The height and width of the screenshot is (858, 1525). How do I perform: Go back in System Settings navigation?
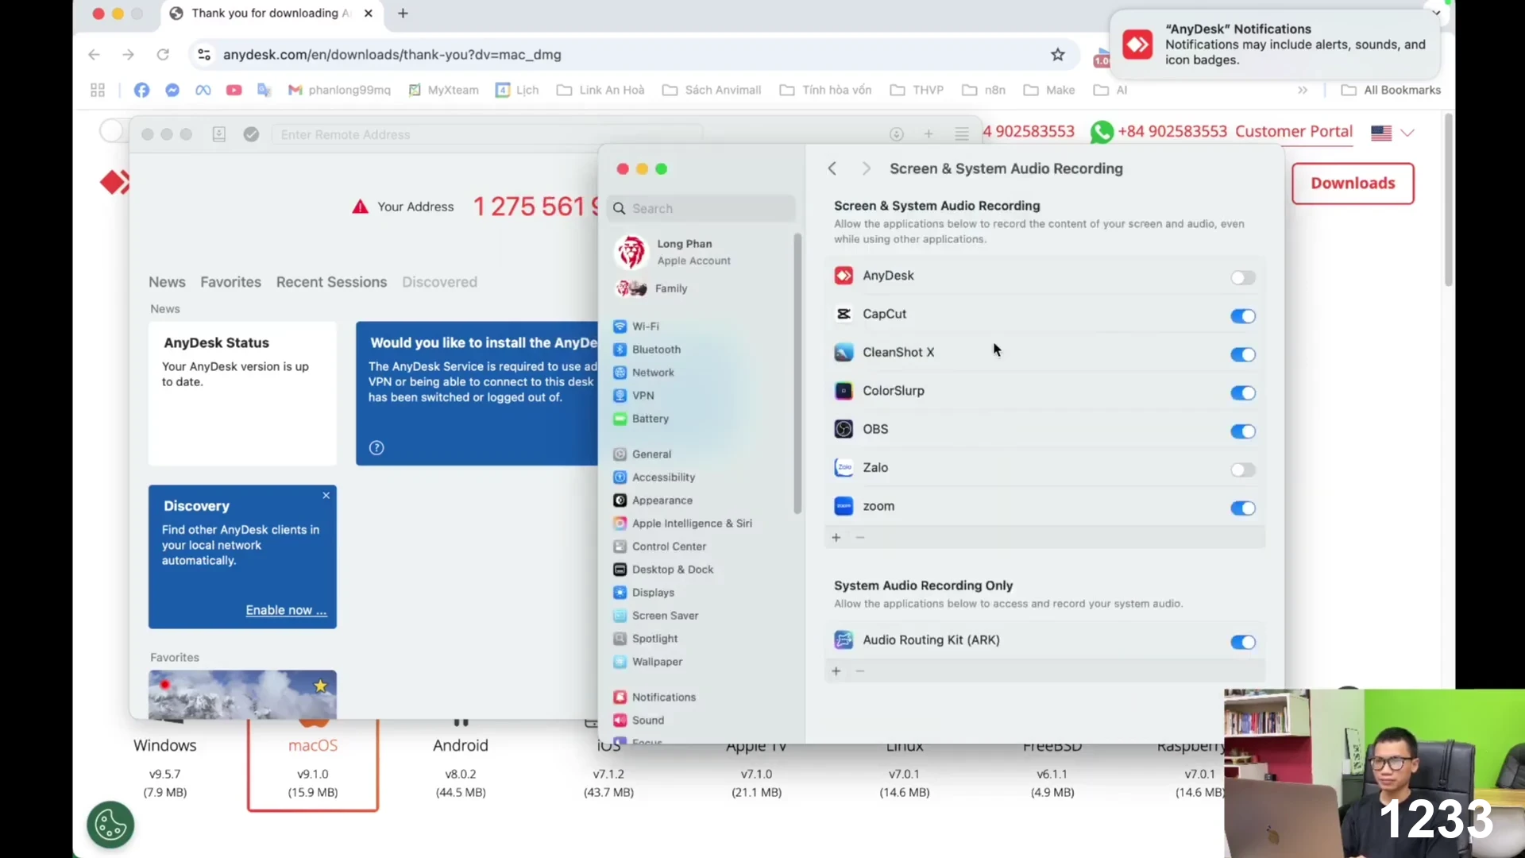tap(832, 168)
